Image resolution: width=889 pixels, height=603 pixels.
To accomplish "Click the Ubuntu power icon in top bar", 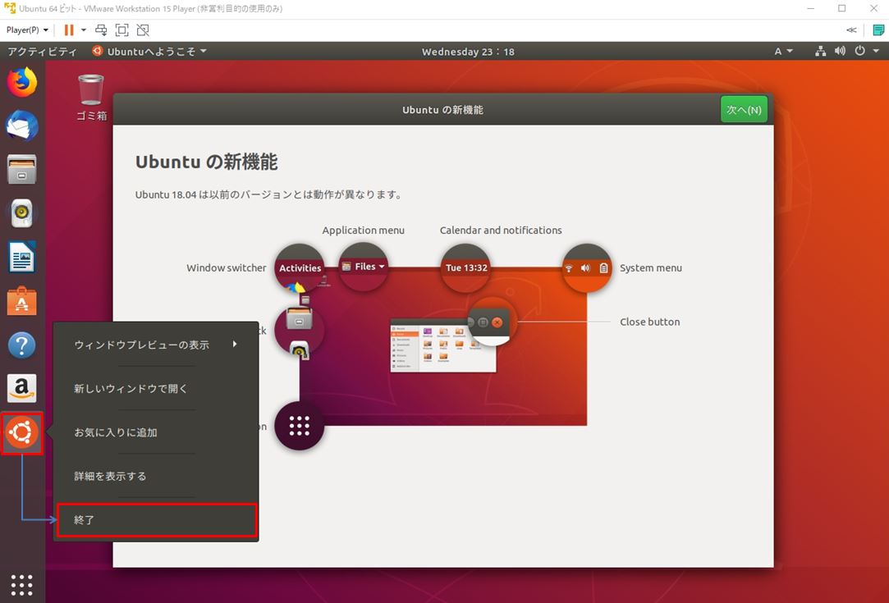I will (x=860, y=51).
